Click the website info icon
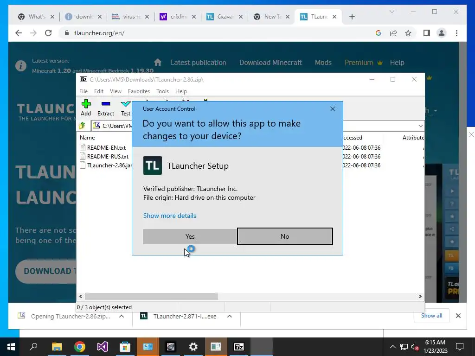This screenshot has width=475, height=356. point(21,66)
